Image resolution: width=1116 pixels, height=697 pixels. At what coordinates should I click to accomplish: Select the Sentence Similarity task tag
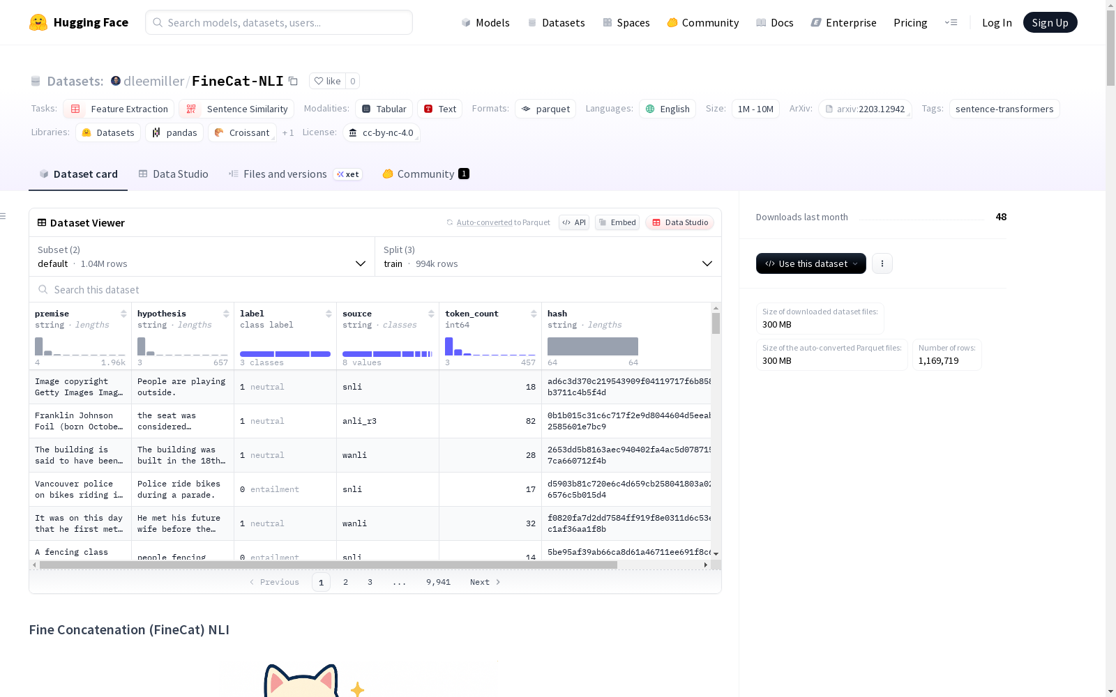point(236,109)
